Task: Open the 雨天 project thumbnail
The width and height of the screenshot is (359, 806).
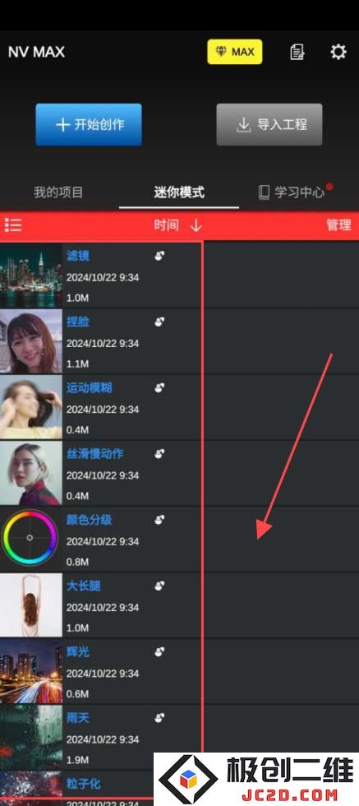Action: click(x=31, y=737)
